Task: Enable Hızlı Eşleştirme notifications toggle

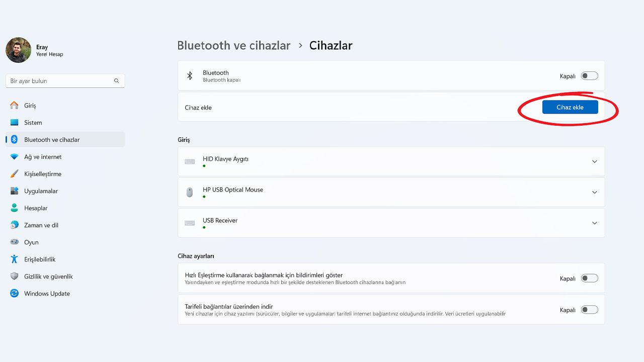Action: [x=589, y=278]
